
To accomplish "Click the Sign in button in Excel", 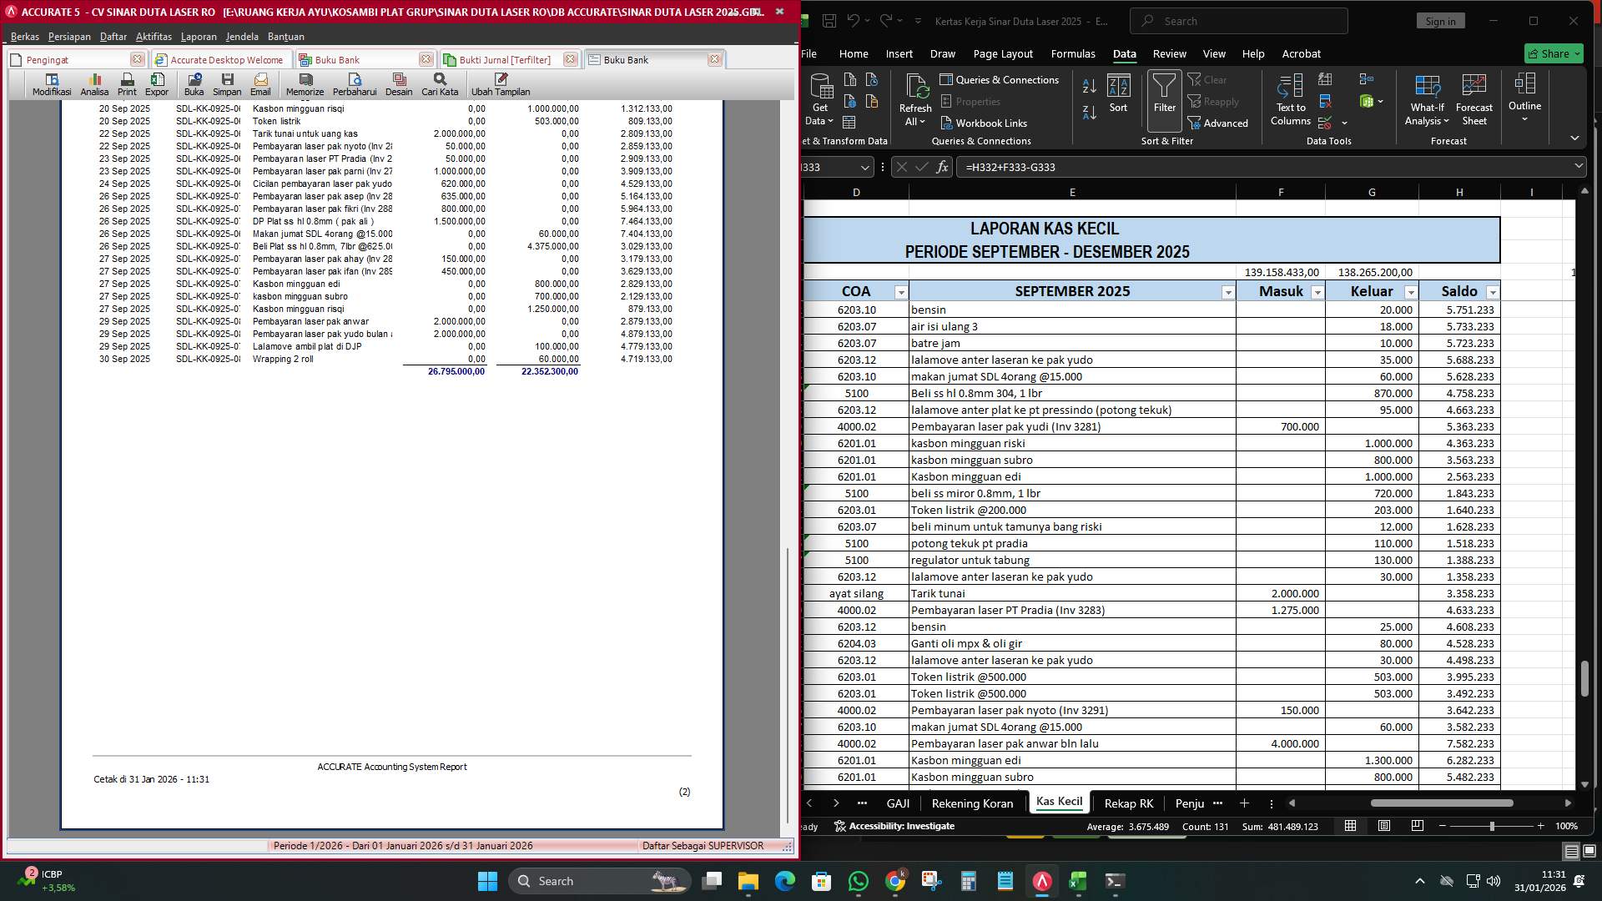I will click(x=1440, y=20).
